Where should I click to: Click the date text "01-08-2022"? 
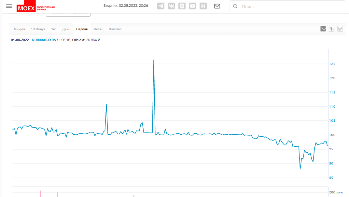20,40
